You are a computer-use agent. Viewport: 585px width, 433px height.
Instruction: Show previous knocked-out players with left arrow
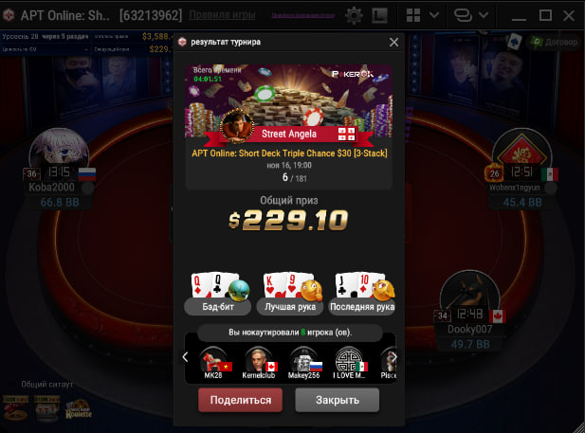(185, 357)
